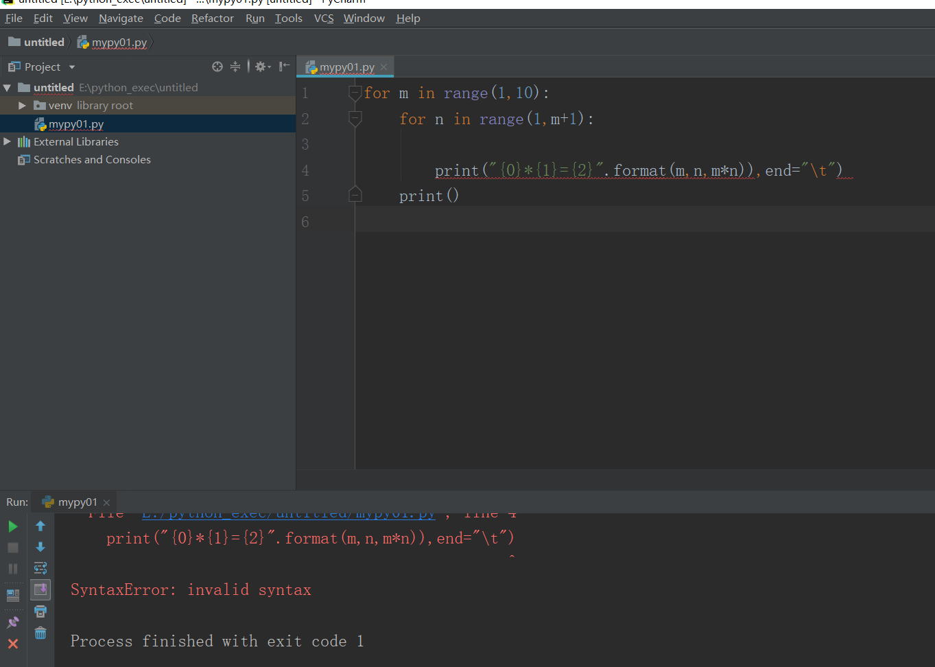Fold the inner for loop on line 2
Image resolution: width=935 pixels, height=667 pixels.
pos(355,119)
